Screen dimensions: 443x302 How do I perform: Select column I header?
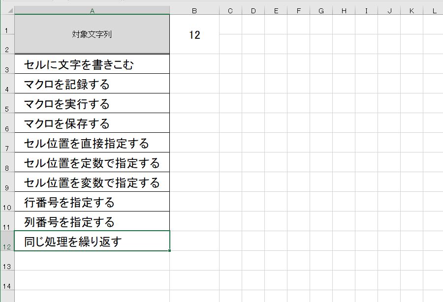coord(366,10)
